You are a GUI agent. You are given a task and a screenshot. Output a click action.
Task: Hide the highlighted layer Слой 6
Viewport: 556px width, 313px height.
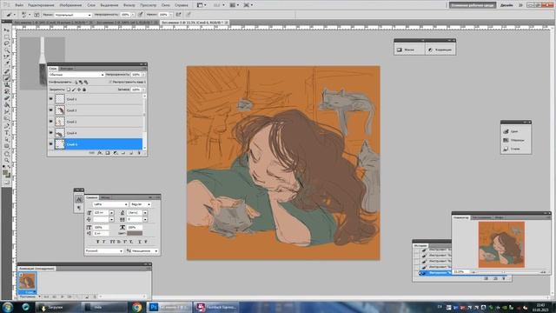point(51,144)
